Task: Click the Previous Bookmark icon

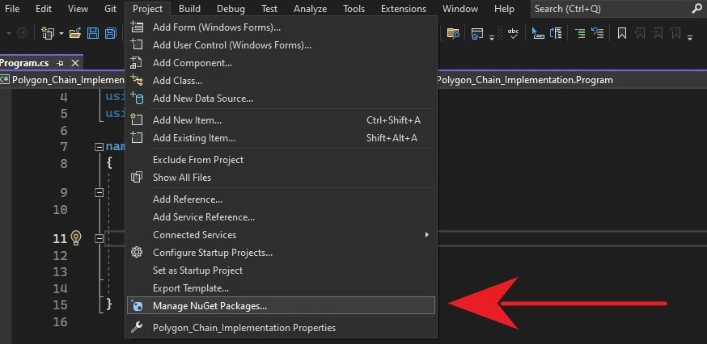Action: pyautogui.click(x=639, y=33)
